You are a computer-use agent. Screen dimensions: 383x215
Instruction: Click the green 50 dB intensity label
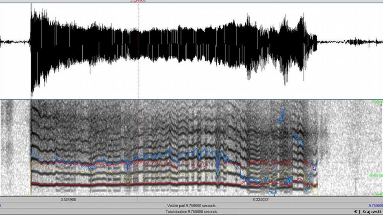click(x=379, y=194)
